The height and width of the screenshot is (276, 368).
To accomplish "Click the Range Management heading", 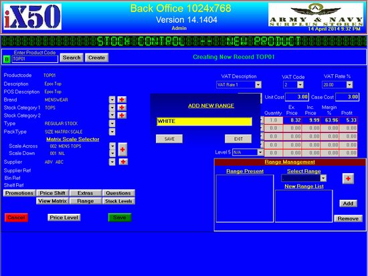I will pyautogui.click(x=290, y=162).
